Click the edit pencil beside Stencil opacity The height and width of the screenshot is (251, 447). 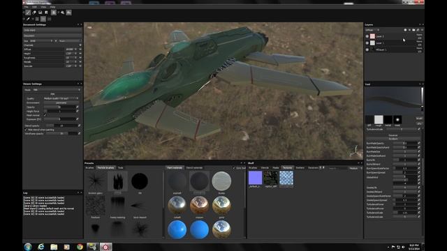79,125
